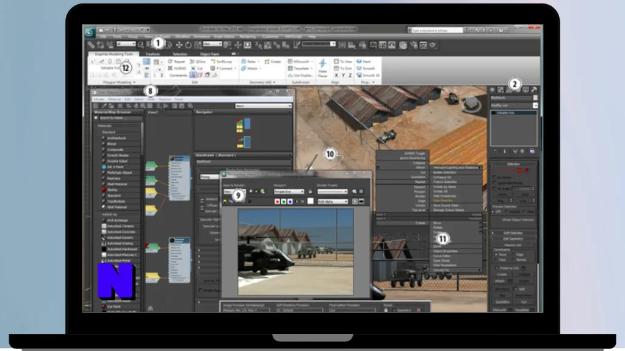The image size is (625, 351).
Task: Enable the Split checkbox
Action: tap(516, 289)
